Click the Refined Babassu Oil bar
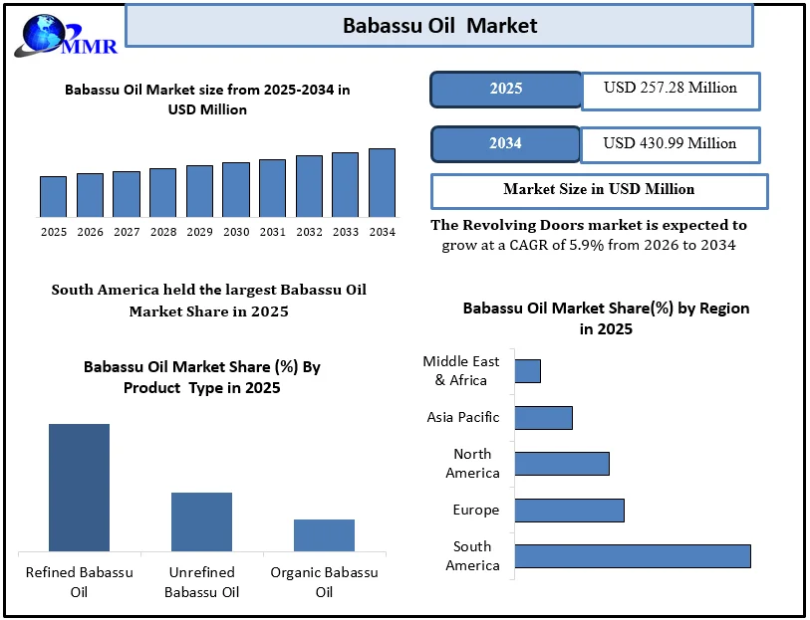 79,488
